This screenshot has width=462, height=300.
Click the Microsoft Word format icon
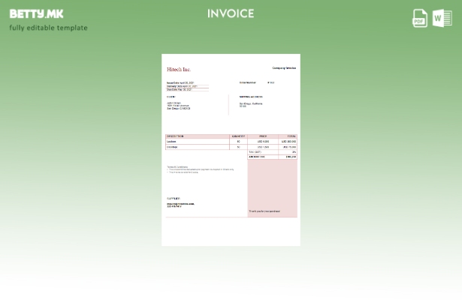point(442,18)
